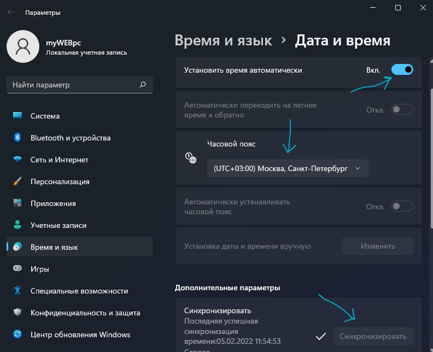Click the Время и язык clock icon
The image size is (433, 352).
click(x=17, y=247)
